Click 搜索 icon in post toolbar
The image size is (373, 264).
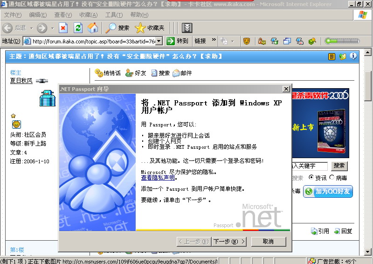pyautogui.click(x=160, y=73)
